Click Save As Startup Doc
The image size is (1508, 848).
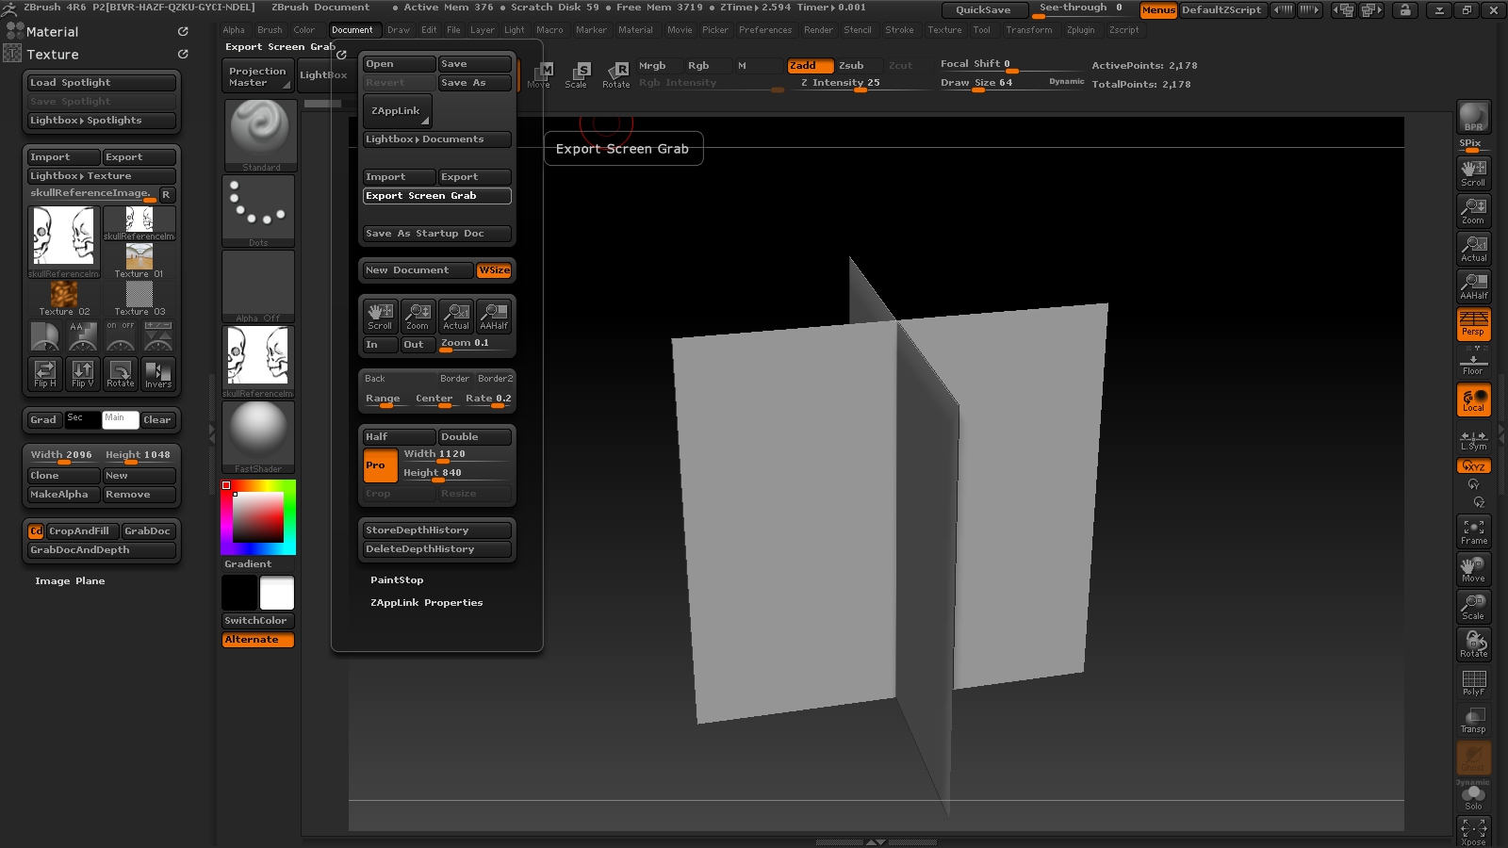[x=437, y=234]
